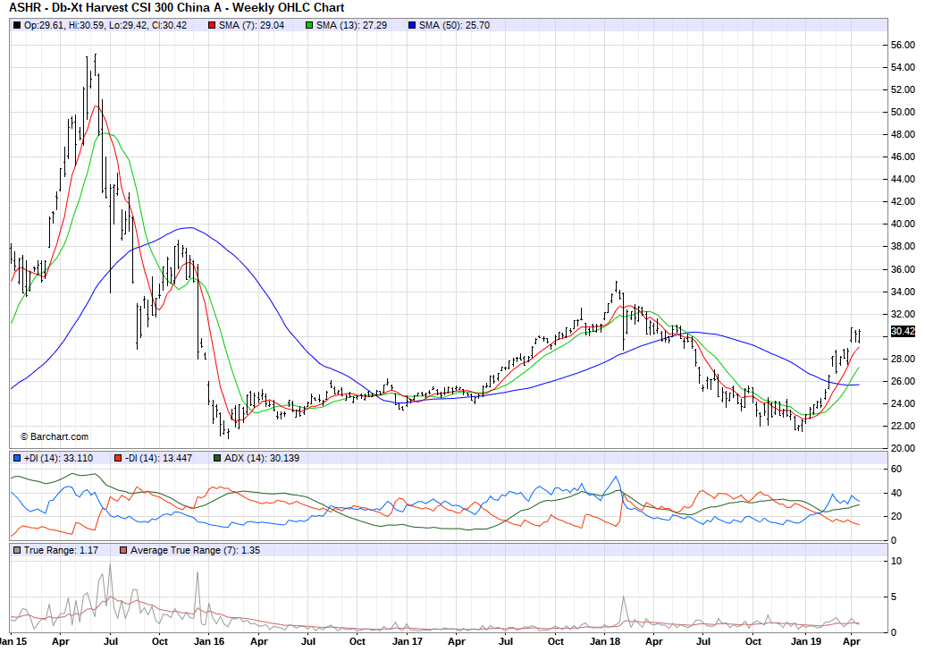Click the black OHLC legend square
Viewport: 925px width, 669px height.
coord(17,25)
